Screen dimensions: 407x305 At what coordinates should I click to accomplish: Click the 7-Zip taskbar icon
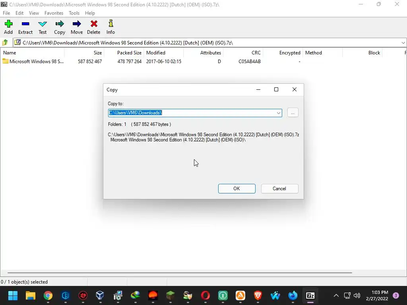[310, 295]
